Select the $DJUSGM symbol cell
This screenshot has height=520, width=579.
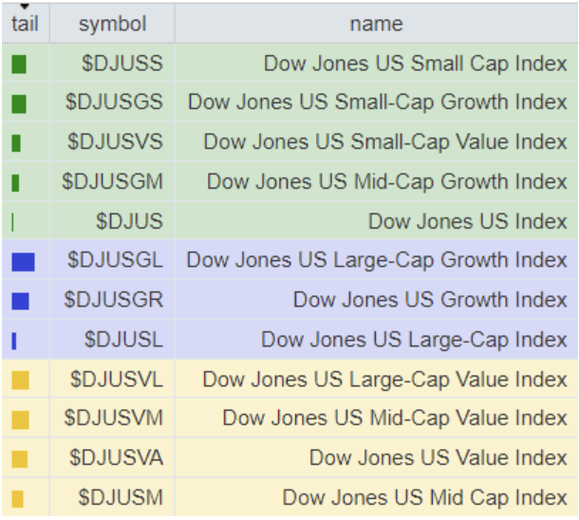click(x=113, y=181)
